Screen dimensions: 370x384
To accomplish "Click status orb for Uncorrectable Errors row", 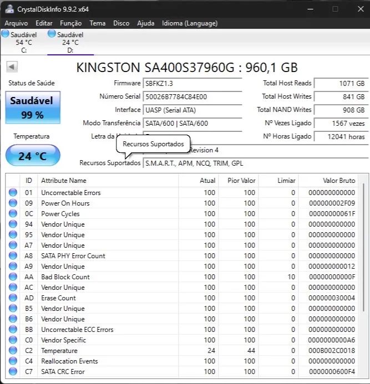I will 13,192.
